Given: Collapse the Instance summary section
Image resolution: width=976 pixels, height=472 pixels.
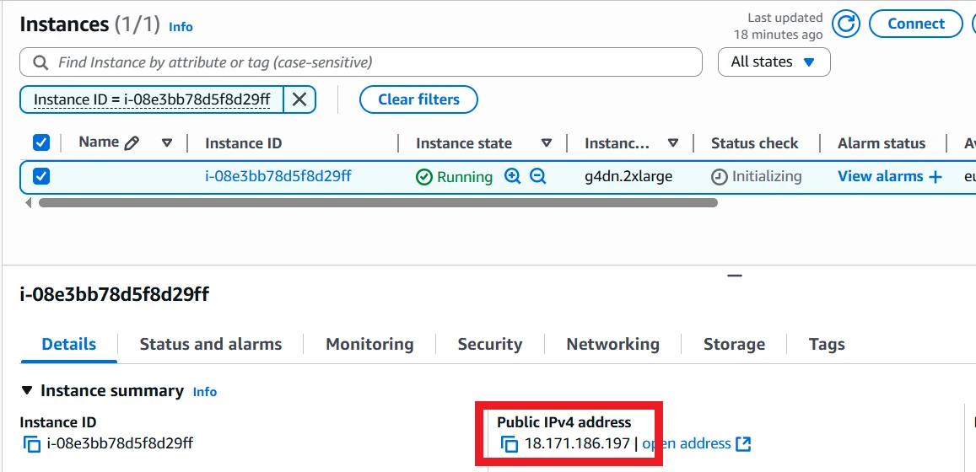Looking at the screenshot, I should click(27, 391).
